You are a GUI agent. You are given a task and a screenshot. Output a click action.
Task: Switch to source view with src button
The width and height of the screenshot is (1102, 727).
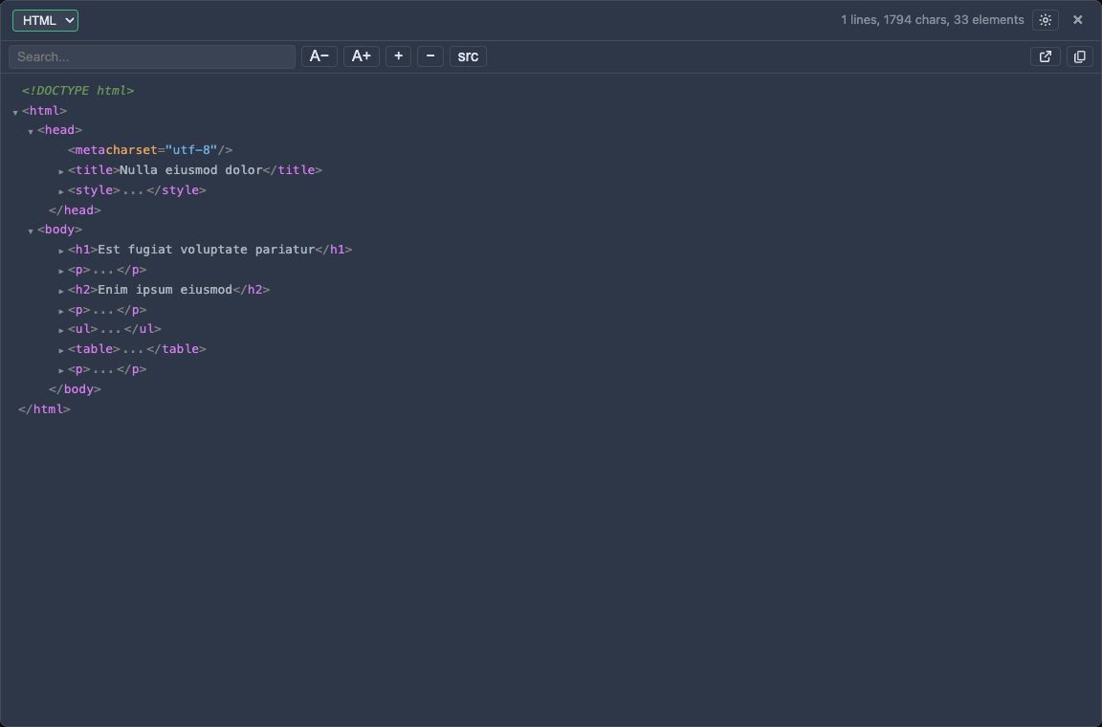468,56
